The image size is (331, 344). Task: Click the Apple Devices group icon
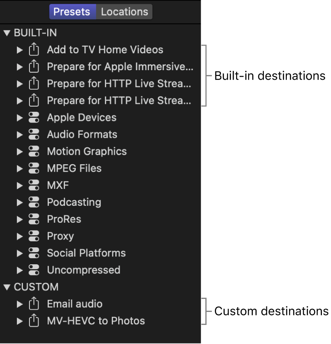(34, 118)
